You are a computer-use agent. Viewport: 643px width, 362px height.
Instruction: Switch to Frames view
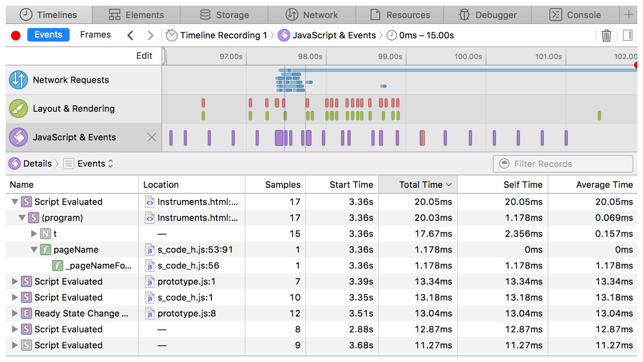click(95, 35)
